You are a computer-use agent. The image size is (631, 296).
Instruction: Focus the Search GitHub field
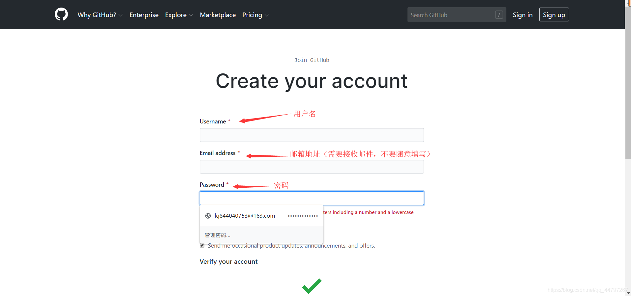(x=457, y=15)
